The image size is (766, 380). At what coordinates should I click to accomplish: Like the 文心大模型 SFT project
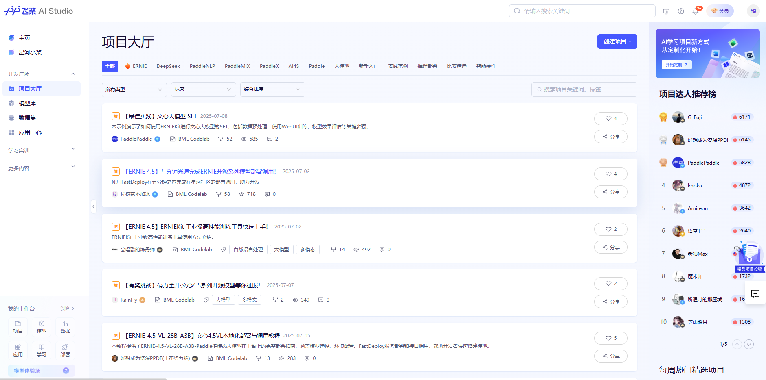[x=611, y=119]
